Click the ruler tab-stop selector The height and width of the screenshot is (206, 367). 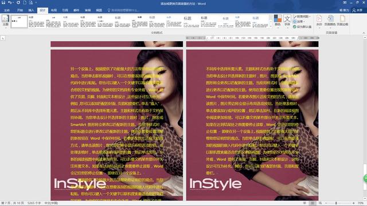[3, 38]
